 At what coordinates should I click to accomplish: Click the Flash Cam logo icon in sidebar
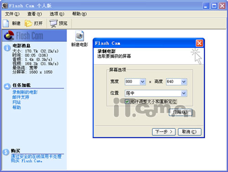coord(9,35)
